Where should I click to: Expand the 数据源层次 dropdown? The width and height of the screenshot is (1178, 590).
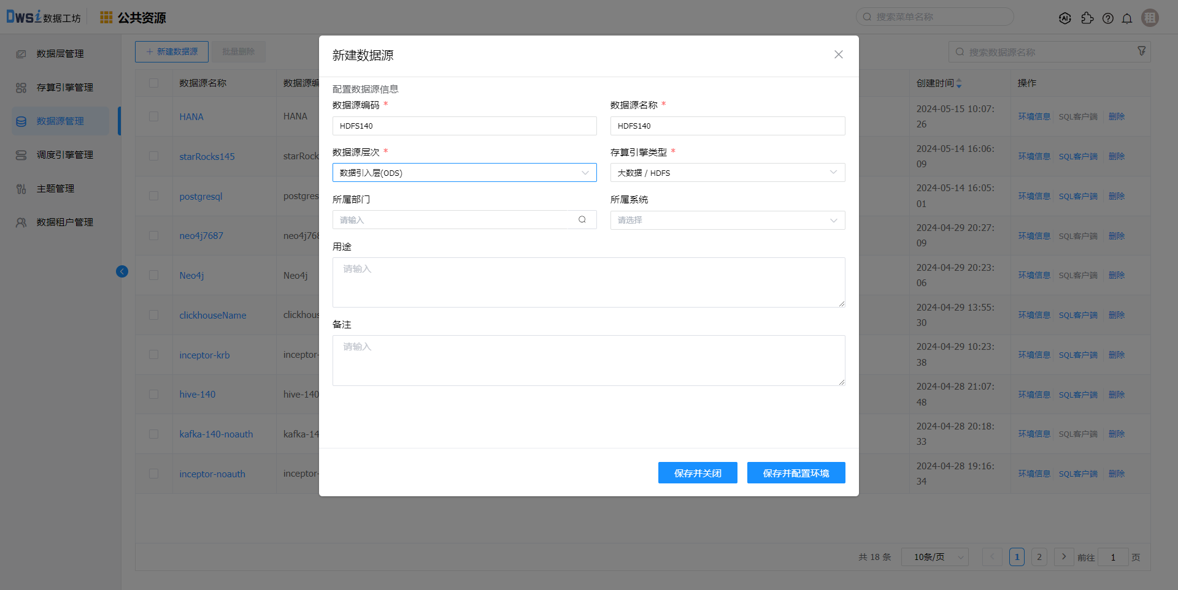click(464, 173)
